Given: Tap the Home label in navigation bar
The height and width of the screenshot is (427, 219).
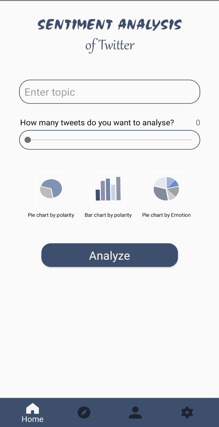Looking at the screenshot, I should click(33, 419).
